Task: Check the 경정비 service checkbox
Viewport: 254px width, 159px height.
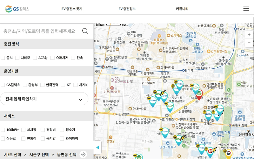Action: [43, 130]
